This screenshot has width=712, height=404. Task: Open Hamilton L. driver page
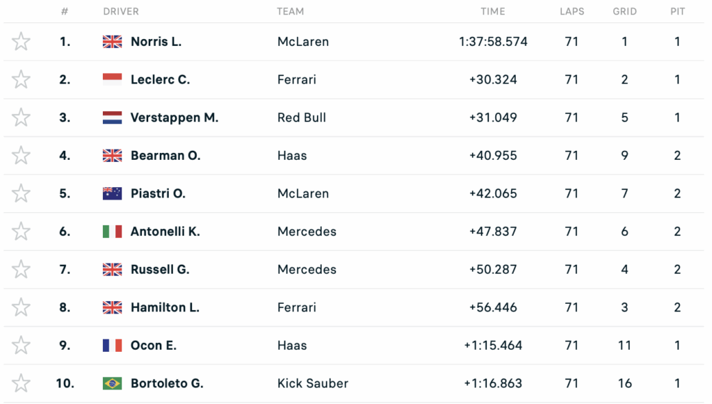click(x=165, y=307)
